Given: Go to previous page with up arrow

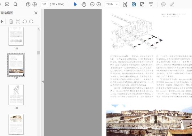Looking at the screenshot, I should pos(28,4).
